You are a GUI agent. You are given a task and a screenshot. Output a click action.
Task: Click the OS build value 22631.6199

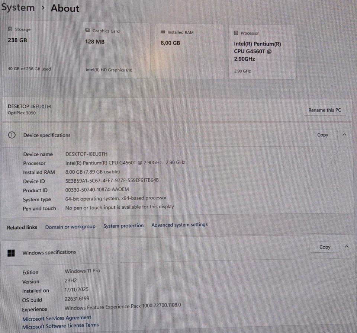tap(77, 299)
